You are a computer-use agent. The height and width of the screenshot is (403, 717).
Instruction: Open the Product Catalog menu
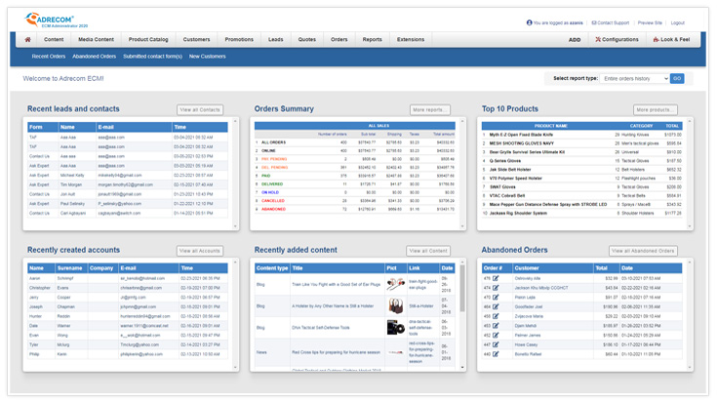[x=148, y=40]
